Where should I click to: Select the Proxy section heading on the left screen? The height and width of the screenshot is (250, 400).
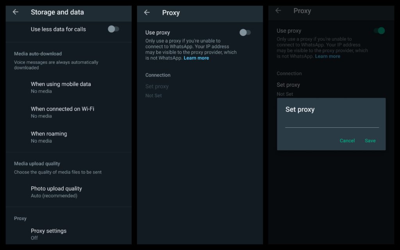[x=20, y=218]
